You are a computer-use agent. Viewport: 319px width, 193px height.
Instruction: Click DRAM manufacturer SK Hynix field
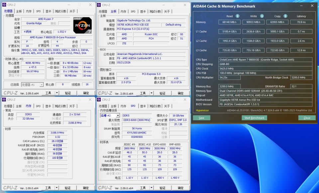click(137, 128)
